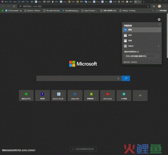Click the blue search button
Viewport: 168px width, 155px height.
[126, 78]
